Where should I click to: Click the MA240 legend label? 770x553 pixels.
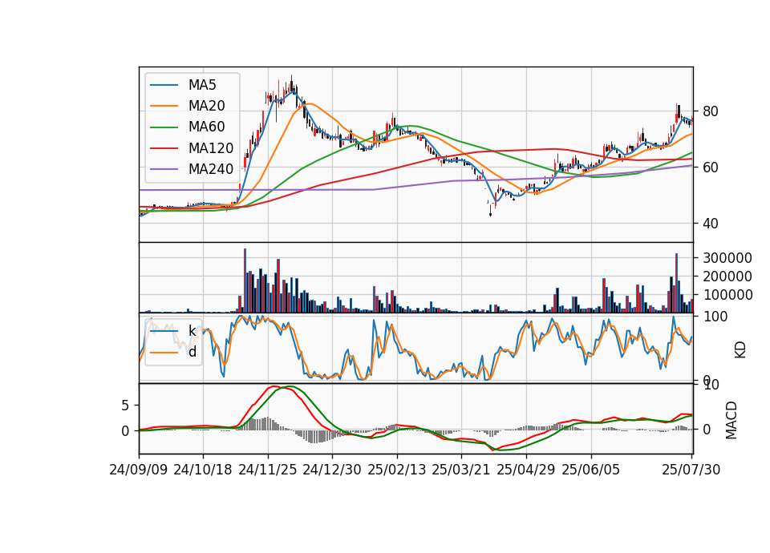(211, 169)
